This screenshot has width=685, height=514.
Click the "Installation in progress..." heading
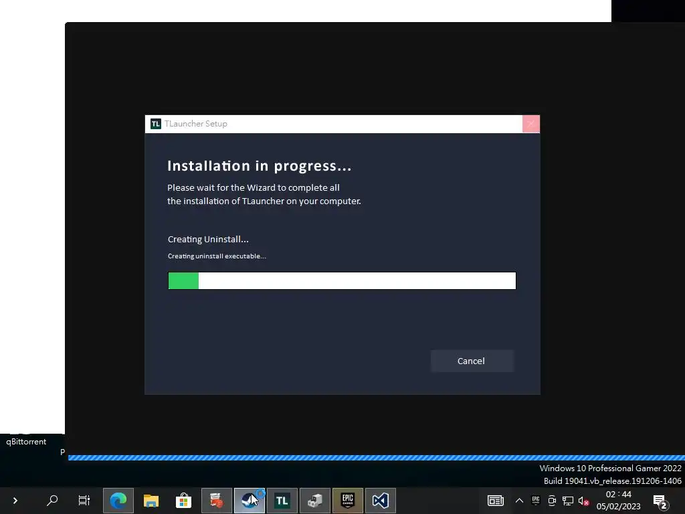(x=260, y=166)
